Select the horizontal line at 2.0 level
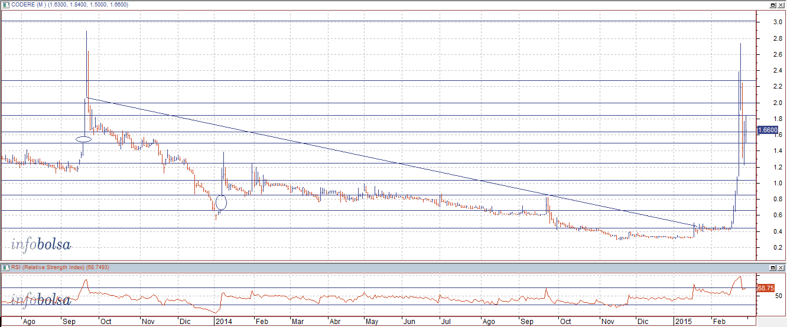The image size is (787, 327). coord(414,103)
